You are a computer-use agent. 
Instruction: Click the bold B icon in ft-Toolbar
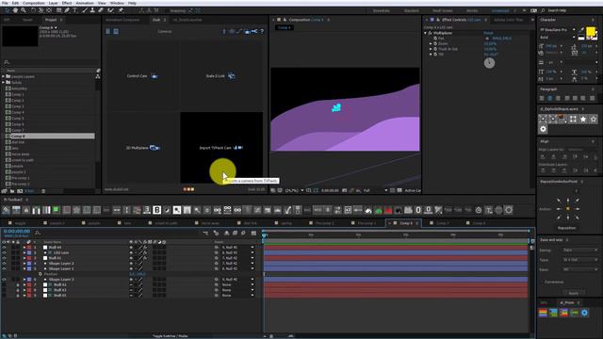[x=157, y=210]
